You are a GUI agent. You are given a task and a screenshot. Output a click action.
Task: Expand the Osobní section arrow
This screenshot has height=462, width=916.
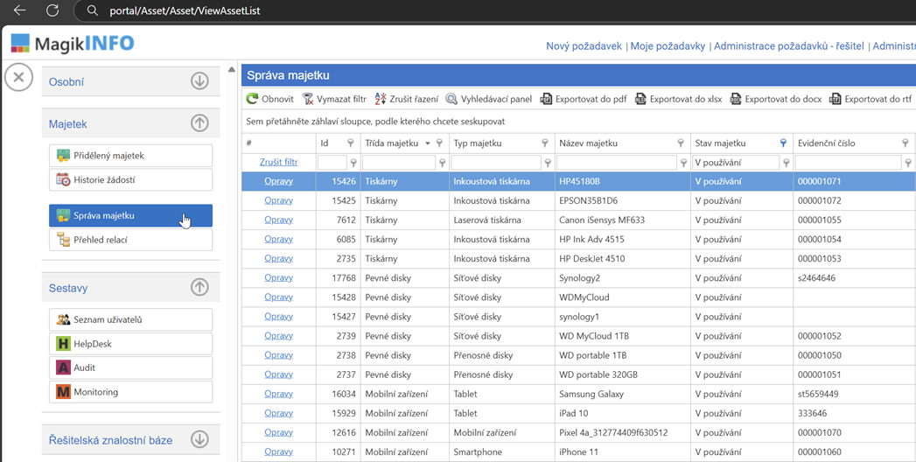(x=199, y=80)
